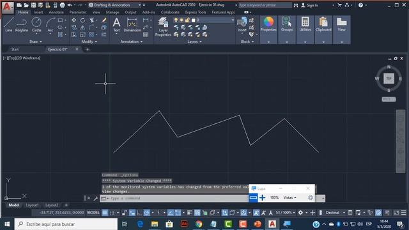The height and width of the screenshot is (230, 409).
Task: Open the Parametric ribbon tab
Action: (x=78, y=12)
